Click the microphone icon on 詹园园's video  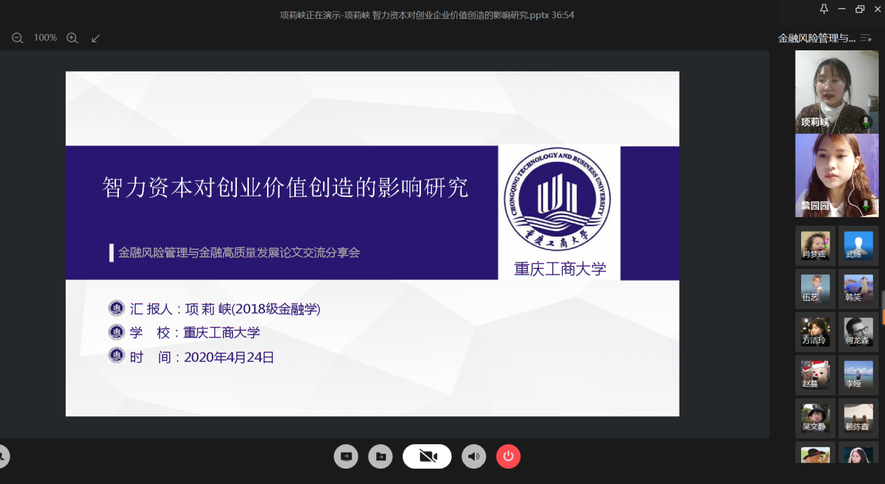pyautogui.click(x=866, y=205)
